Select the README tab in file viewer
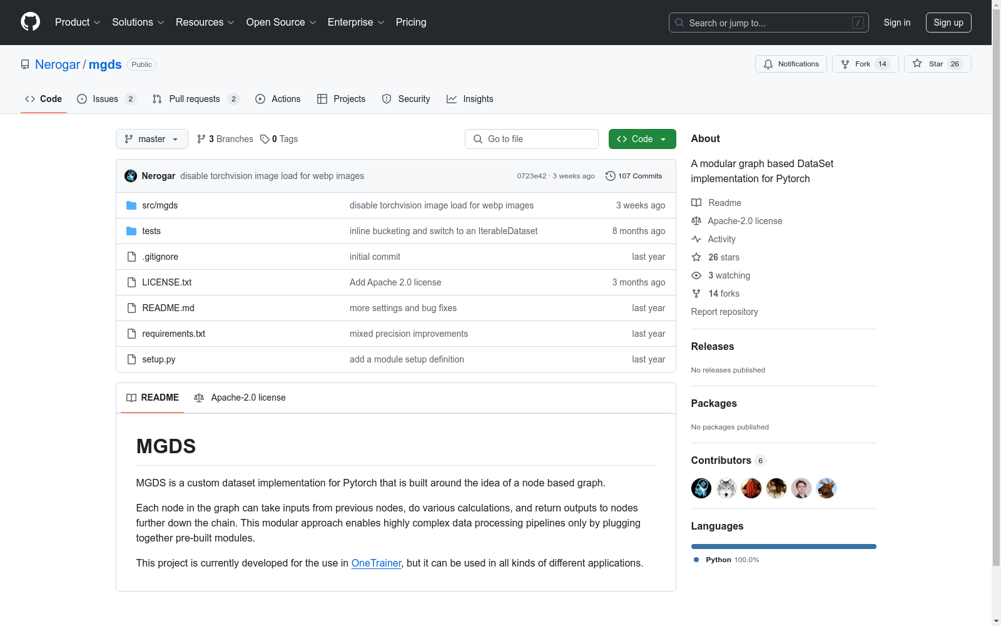Screen dimensions: 1001x626 [x=153, y=398]
